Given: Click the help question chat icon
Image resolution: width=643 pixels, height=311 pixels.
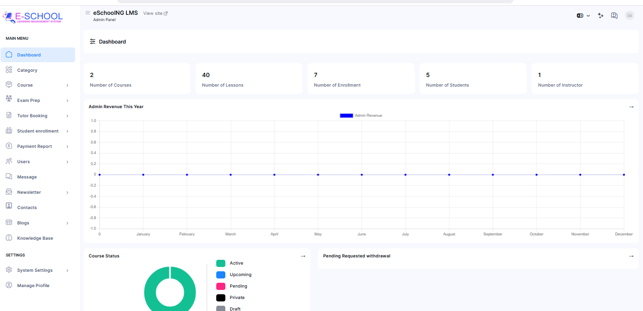Looking at the screenshot, I should 614,16.
